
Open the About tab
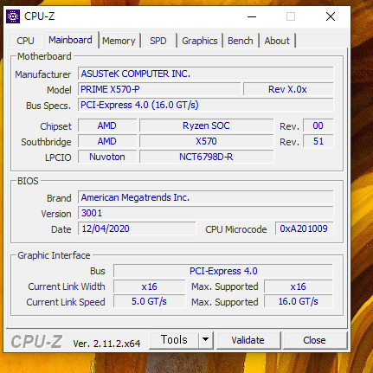click(x=277, y=41)
